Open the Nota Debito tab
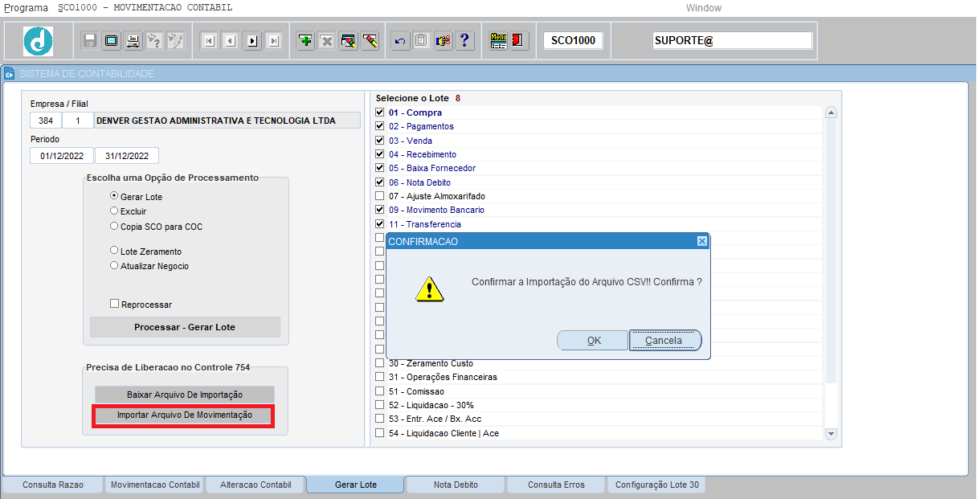 455,485
